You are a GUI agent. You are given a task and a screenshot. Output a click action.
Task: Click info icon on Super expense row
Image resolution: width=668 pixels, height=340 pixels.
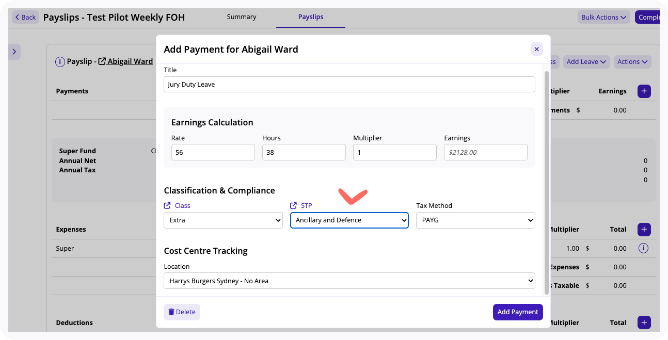643,248
